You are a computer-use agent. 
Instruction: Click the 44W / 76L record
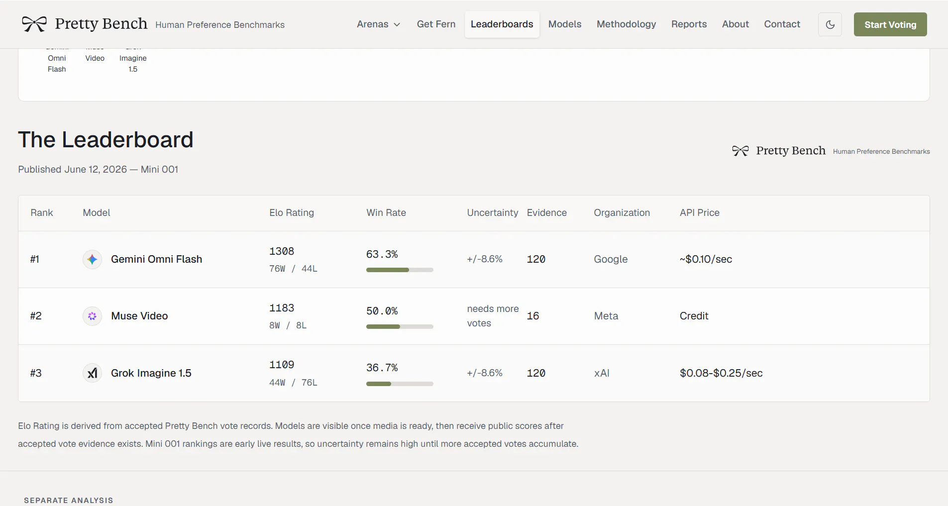[293, 383]
